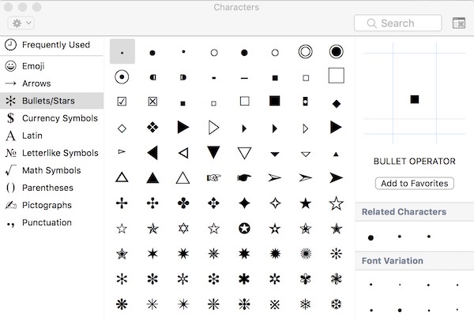Select the ballot box with check character
This screenshot has width=474, height=320.
122,102
